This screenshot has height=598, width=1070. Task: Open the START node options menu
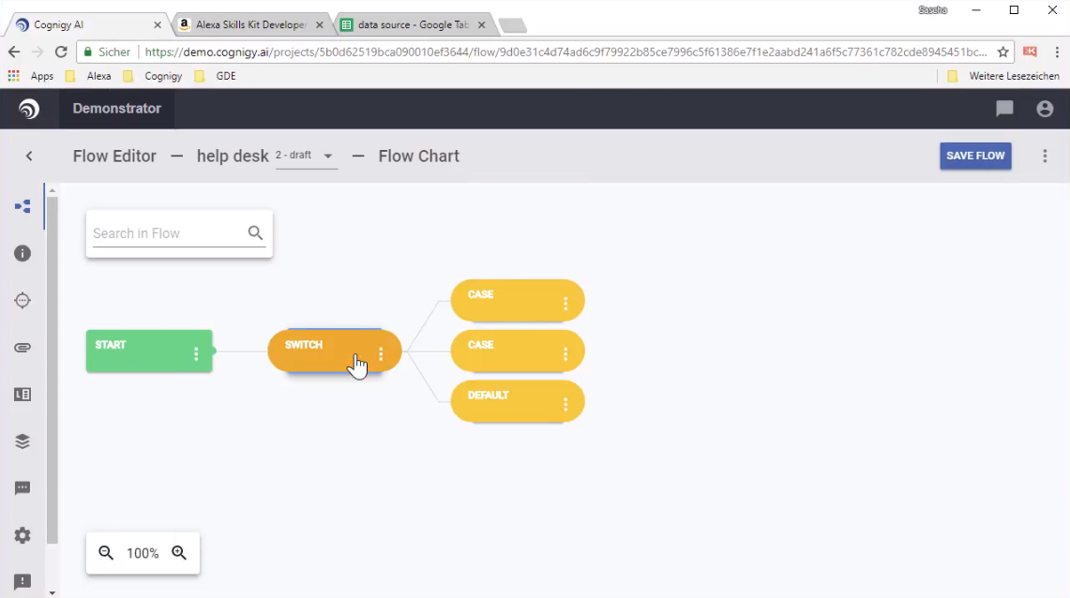(x=196, y=353)
